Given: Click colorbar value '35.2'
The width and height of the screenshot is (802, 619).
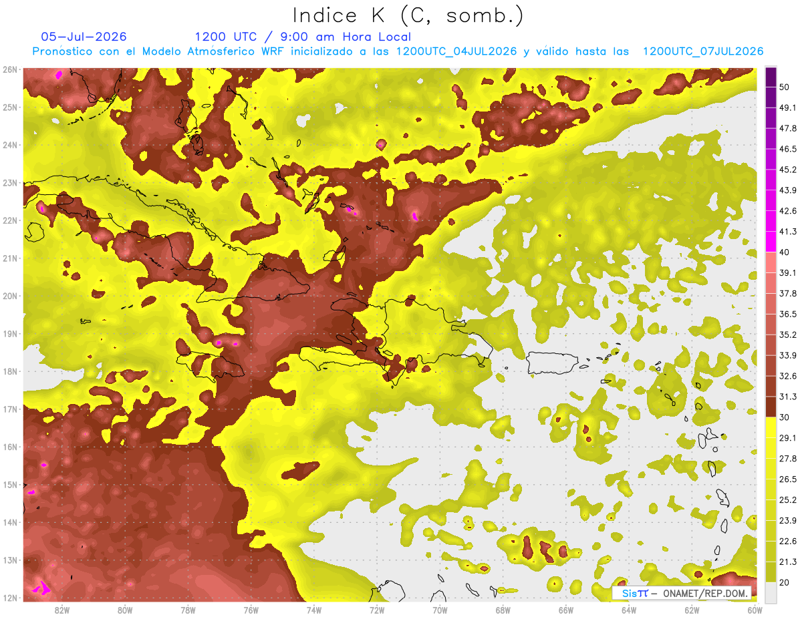Looking at the screenshot, I should tap(788, 335).
